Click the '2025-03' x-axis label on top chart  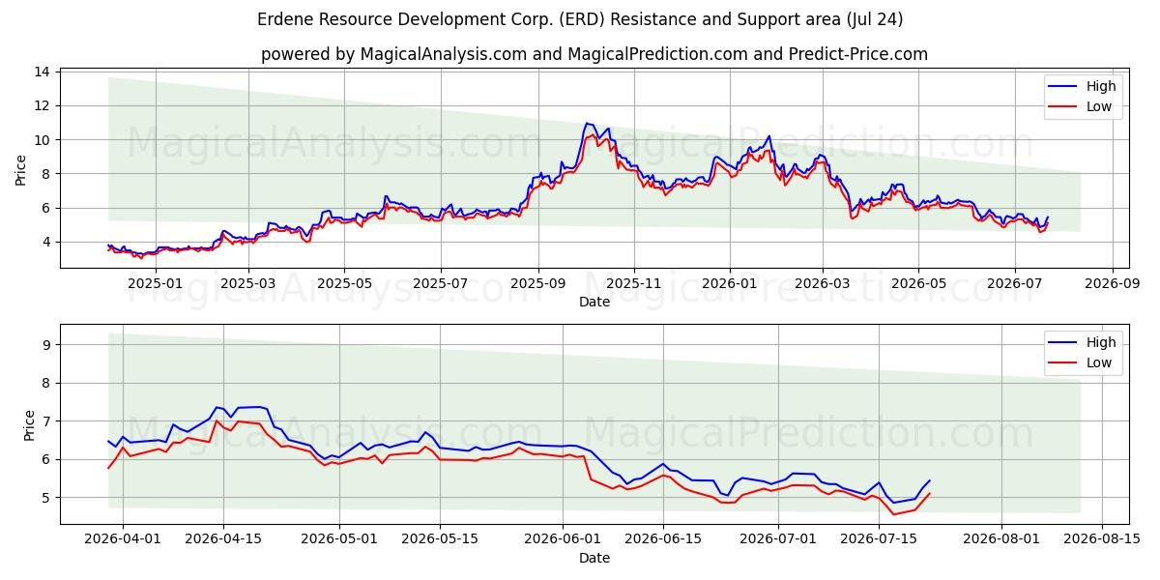(248, 284)
